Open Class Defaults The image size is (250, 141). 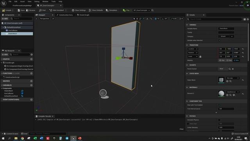tap(96, 10)
